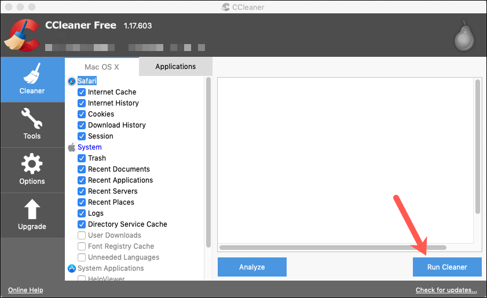This screenshot has height=298, width=487.
Task: Click the 'Directory Service Cache' label text
Action: coord(127,224)
